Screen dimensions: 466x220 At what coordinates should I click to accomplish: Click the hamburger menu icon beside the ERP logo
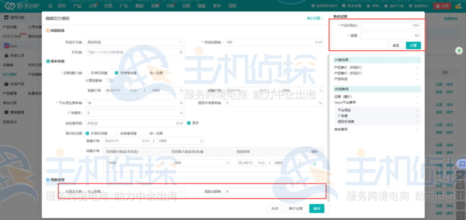coord(50,6)
